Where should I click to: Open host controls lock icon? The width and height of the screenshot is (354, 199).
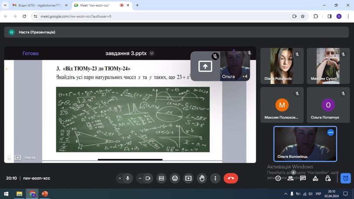click(x=328, y=179)
